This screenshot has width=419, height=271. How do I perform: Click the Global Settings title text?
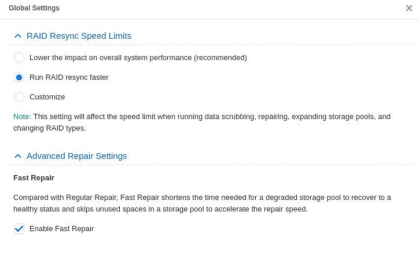coord(34,8)
